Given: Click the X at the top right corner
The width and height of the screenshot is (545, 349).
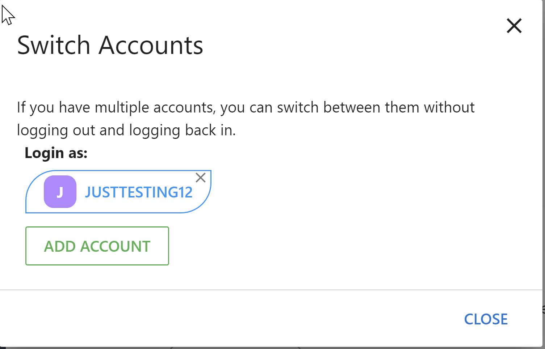Looking at the screenshot, I should coord(514,26).
